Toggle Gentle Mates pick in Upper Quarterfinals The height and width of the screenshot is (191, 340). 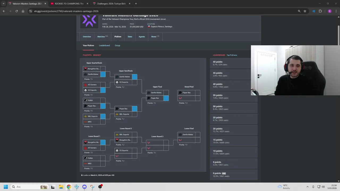click(x=94, y=74)
